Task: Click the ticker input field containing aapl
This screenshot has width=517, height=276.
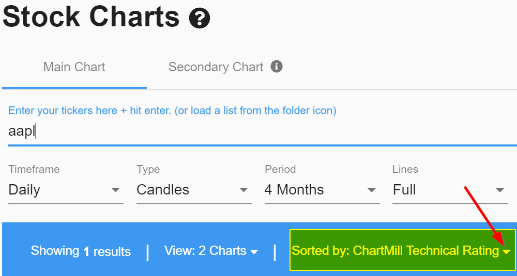Action: point(263,131)
